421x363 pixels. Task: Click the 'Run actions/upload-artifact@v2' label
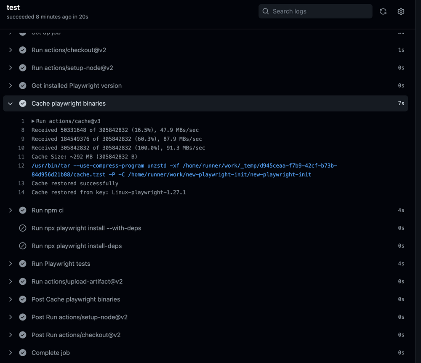click(77, 281)
